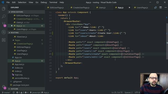The image size is (168, 94).
Task: Expand the Outline section
Action: [x=26, y=89]
